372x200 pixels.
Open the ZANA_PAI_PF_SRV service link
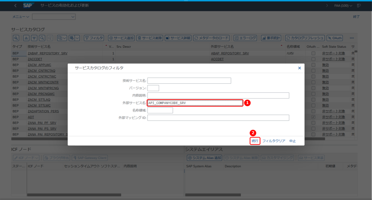click(42, 123)
